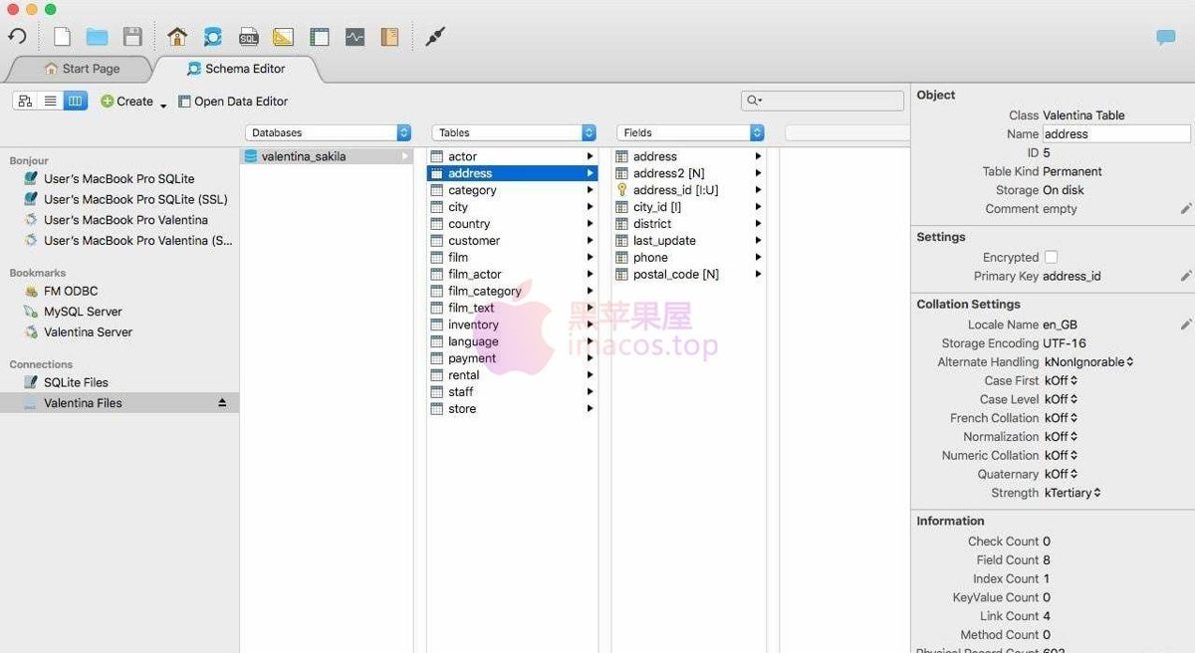Switch to list view mode
The width and height of the screenshot is (1195, 653).
[50, 101]
